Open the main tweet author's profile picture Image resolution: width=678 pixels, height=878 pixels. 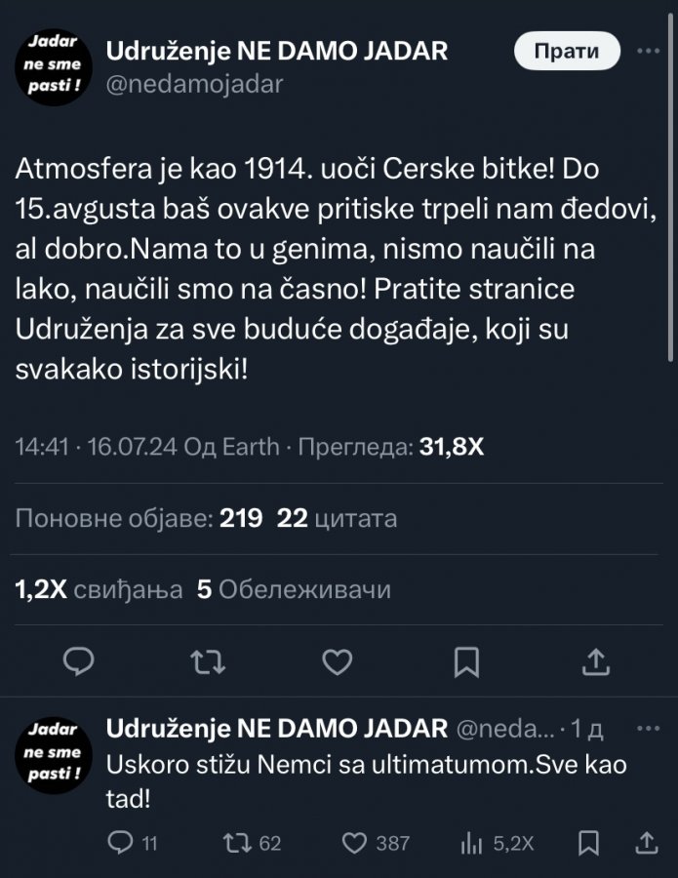coord(53,64)
